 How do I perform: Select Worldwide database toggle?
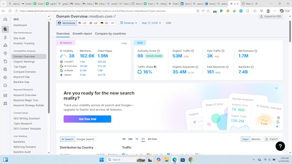(67, 23)
